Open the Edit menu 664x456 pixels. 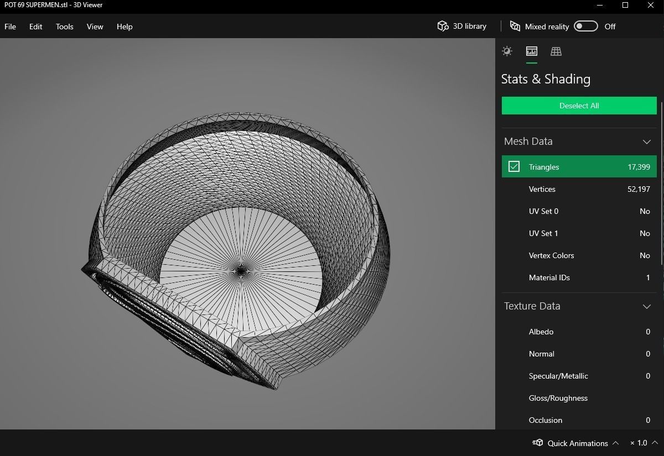click(36, 27)
